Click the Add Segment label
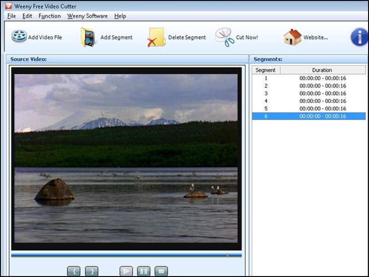Viewport: 369px width, 277px height. click(117, 37)
